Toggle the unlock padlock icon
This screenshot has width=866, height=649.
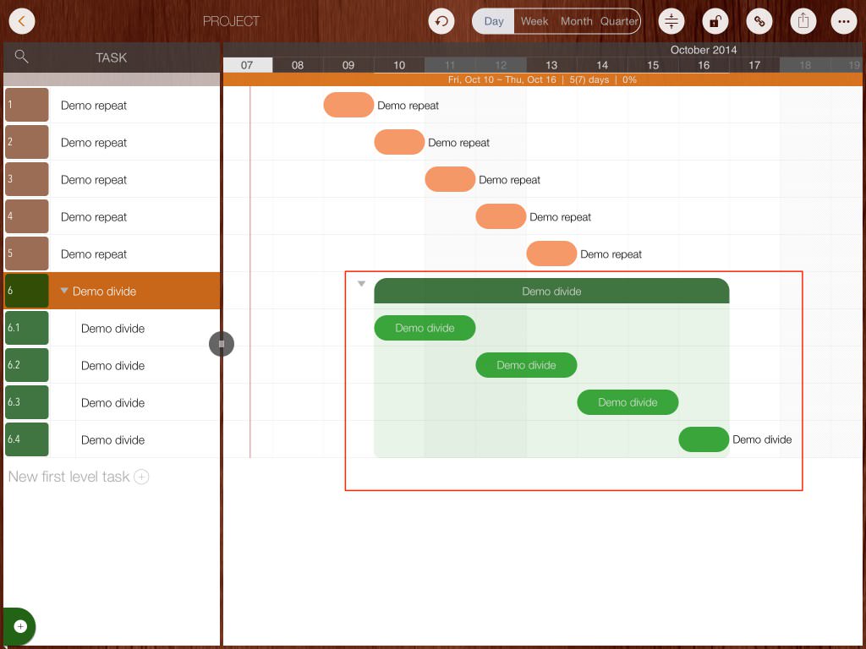coord(715,21)
